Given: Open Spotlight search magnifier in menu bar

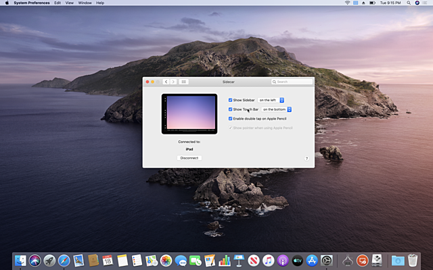Looking at the screenshot, I should click(x=409, y=3).
